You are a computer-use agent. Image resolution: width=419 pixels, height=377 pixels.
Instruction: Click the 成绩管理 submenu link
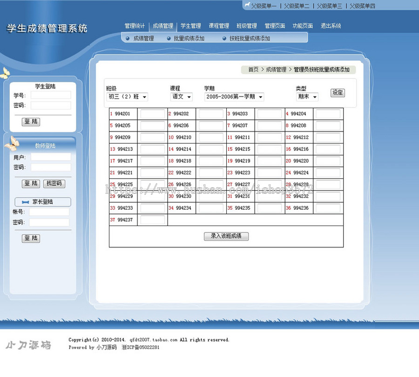tap(143, 39)
